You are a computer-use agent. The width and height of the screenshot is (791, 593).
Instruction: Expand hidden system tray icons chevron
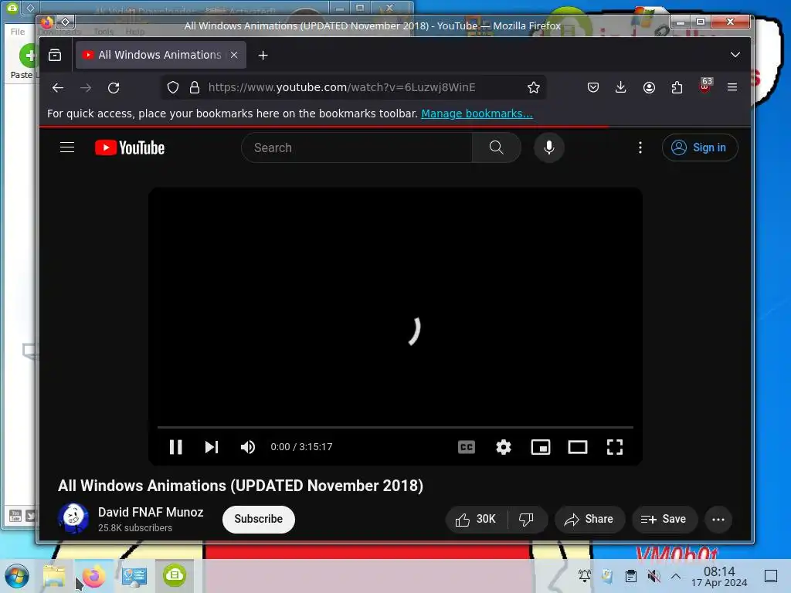[x=676, y=576]
